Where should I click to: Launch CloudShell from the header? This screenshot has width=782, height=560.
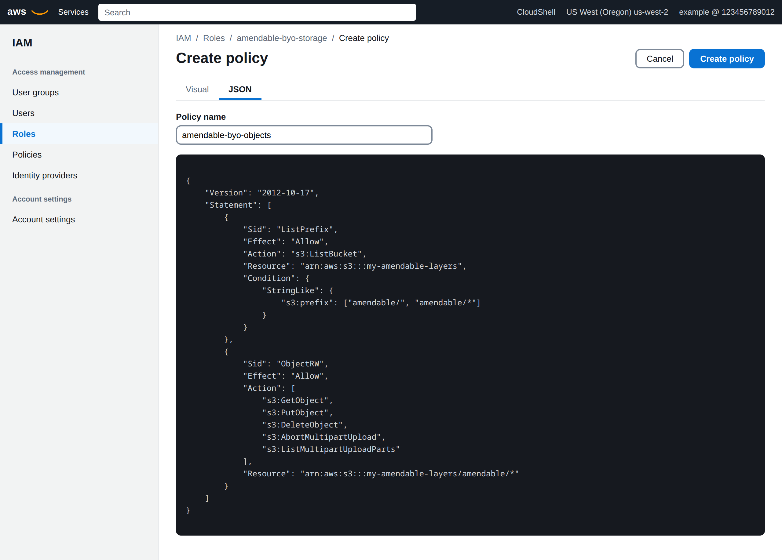tap(535, 12)
